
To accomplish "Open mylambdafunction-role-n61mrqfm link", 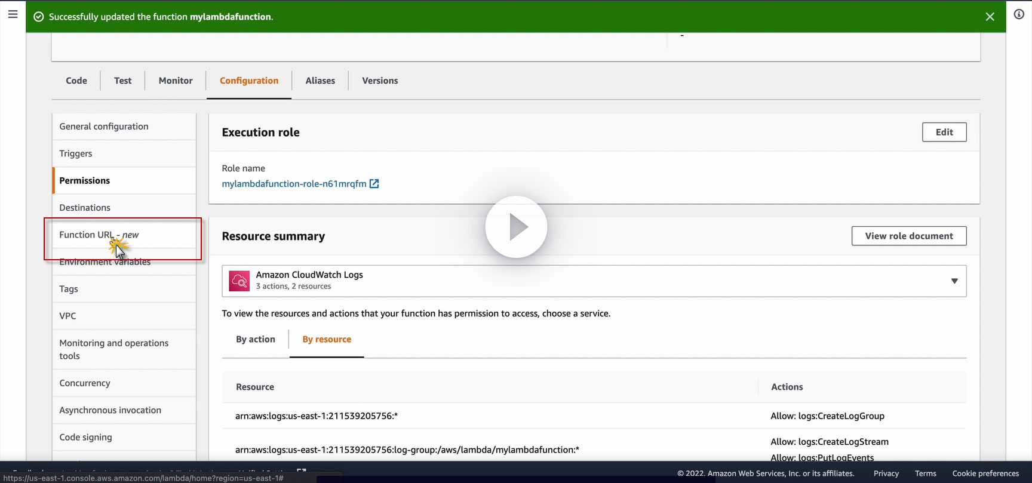I will (x=294, y=184).
